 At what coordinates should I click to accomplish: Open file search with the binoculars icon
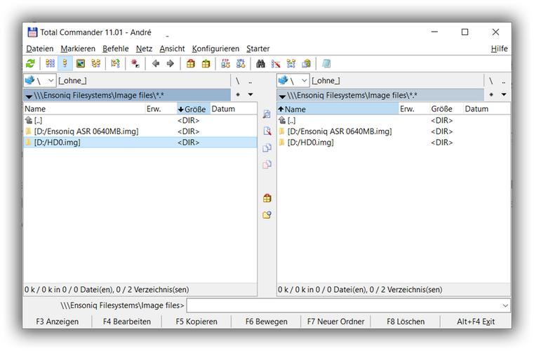pos(260,63)
